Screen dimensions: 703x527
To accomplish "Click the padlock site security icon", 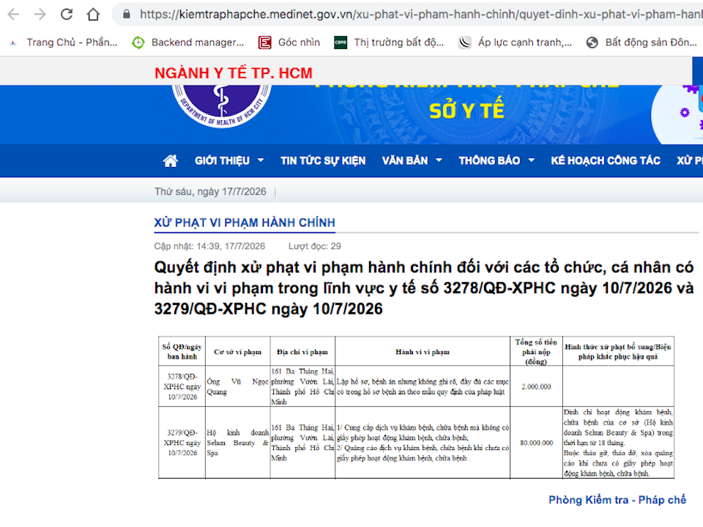I will click(127, 15).
